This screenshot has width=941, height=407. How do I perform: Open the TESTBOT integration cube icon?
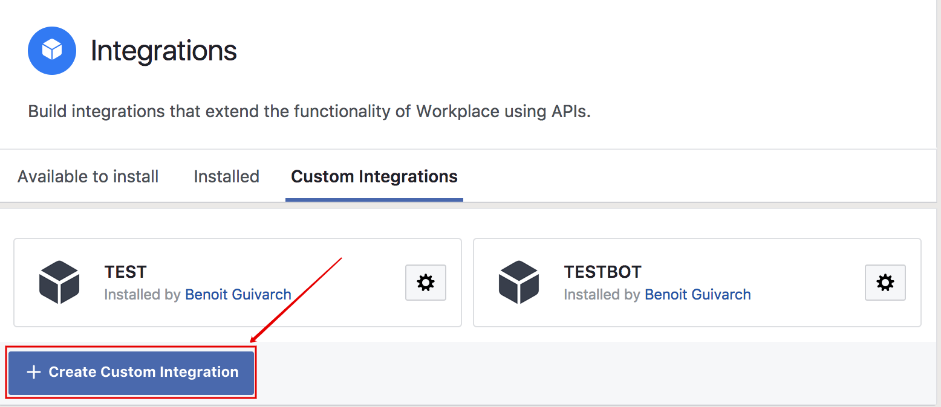[x=519, y=282]
